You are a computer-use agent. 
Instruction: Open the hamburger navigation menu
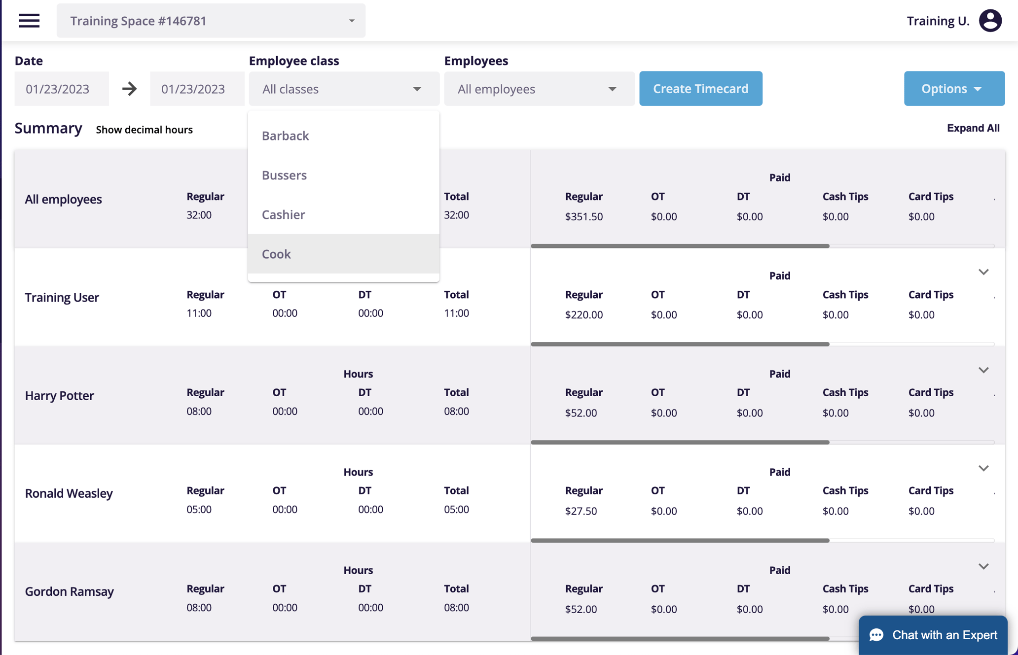click(29, 21)
